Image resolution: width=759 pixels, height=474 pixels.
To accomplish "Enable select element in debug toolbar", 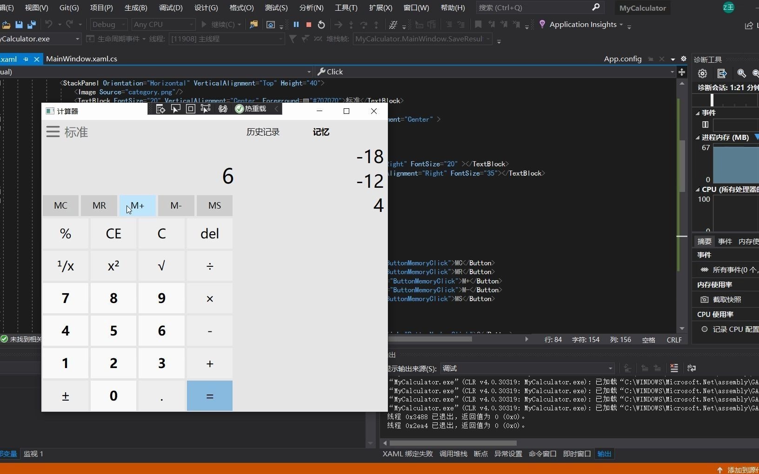I will (x=176, y=109).
